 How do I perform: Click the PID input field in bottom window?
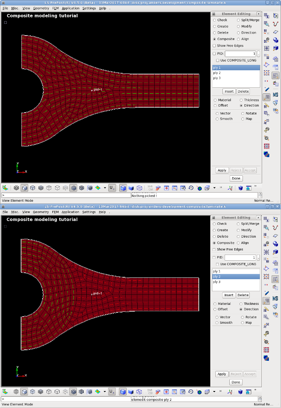tap(240, 258)
